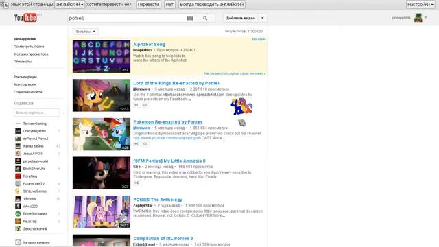Image resolution: width=439 pixels, height=247 pixels.
Task: Open 'Compilation of IRL Ponies 3' title
Action: pyautogui.click(x=163, y=239)
